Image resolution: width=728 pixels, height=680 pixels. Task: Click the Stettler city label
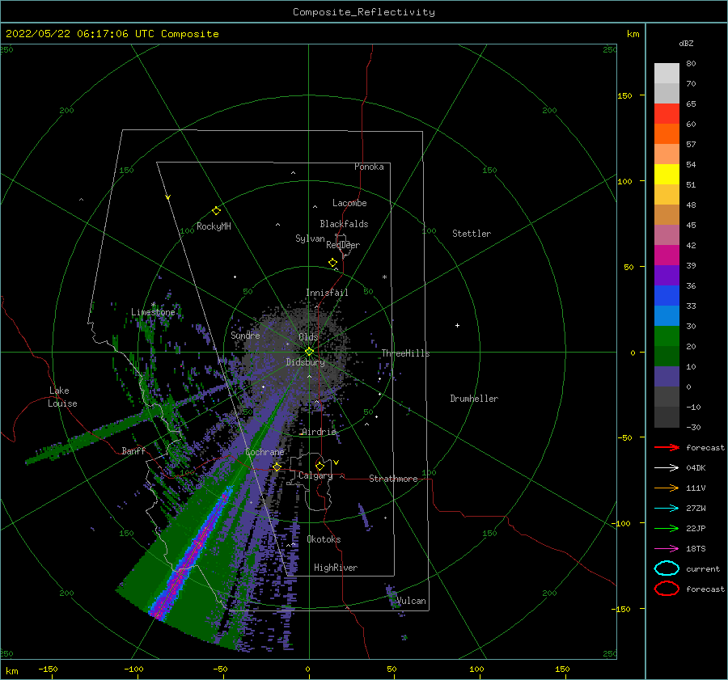472,234
